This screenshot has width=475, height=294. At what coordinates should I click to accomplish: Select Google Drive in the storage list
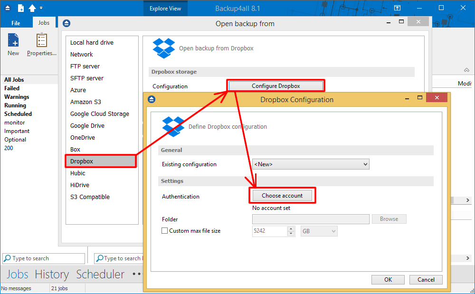pos(87,126)
